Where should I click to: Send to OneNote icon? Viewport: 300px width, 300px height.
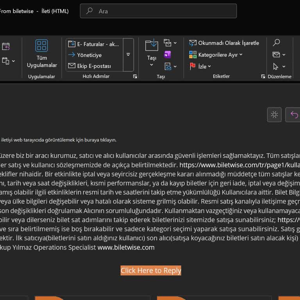pyautogui.click(x=168, y=55)
